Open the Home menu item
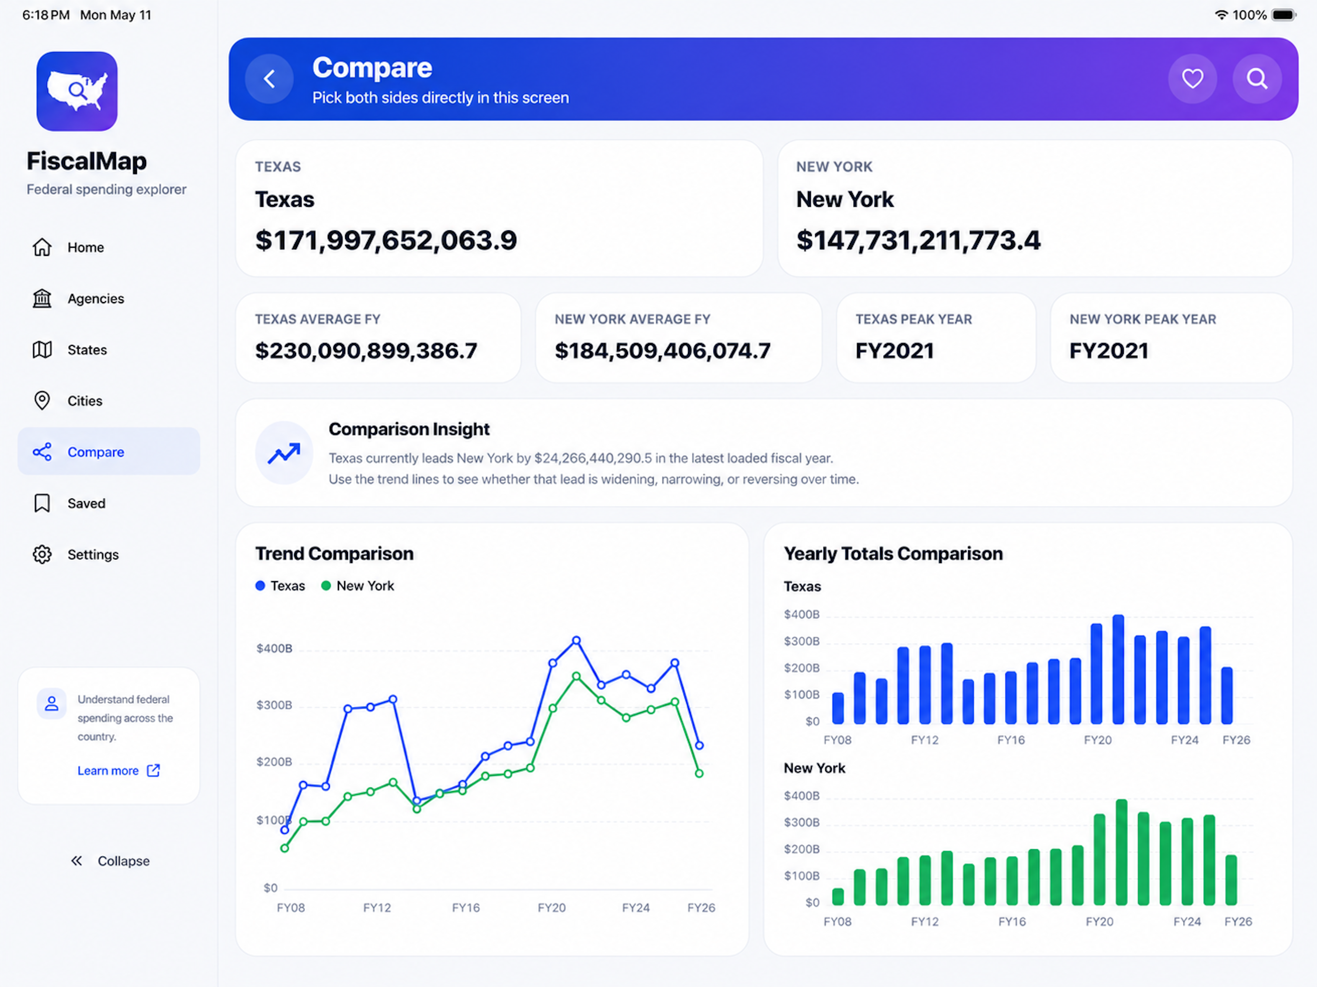Image resolution: width=1317 pixels, height=987 pixels. 109,247
